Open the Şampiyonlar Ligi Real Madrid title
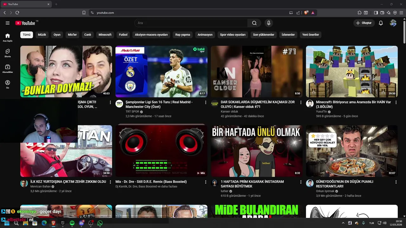Image resolution: width=406 pixels, height=228 pixels. coord(159,104)
